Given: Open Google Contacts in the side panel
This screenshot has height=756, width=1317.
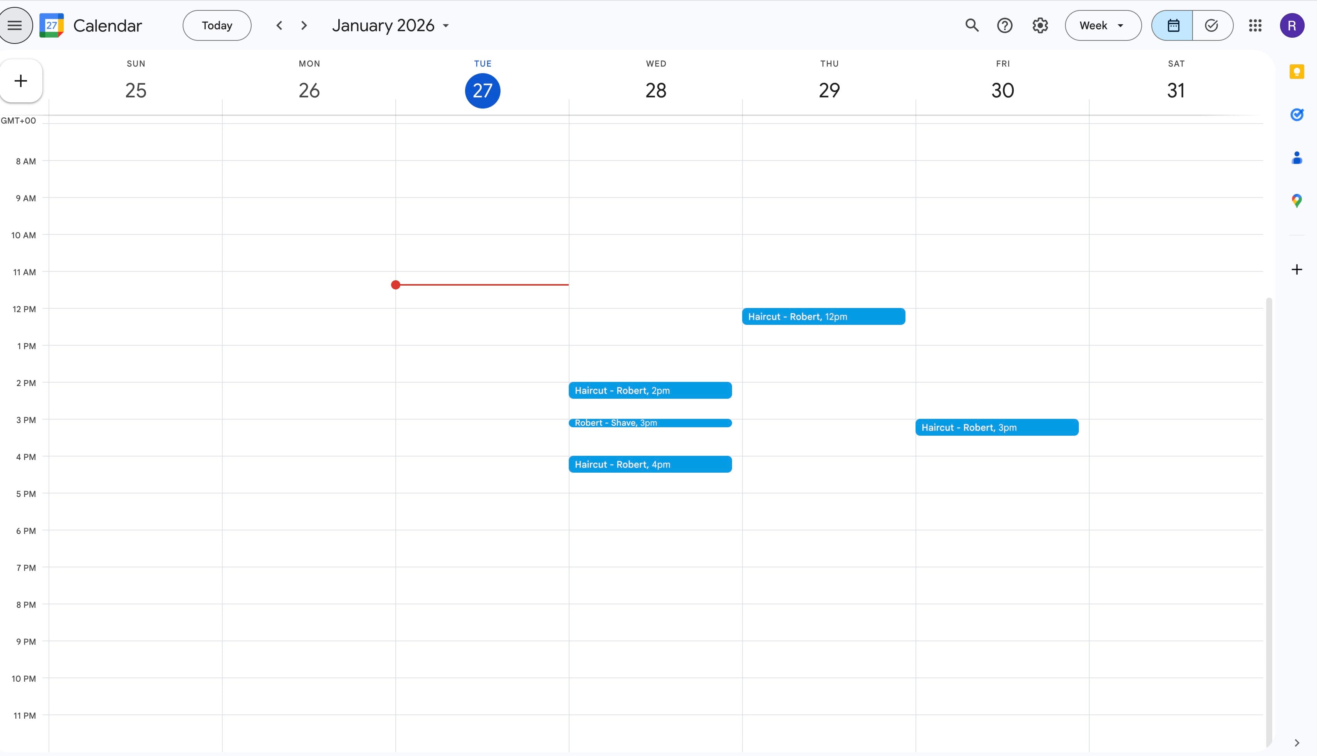Looking at the screenshot, I should pyautogui.click(x=1297, y=158).
